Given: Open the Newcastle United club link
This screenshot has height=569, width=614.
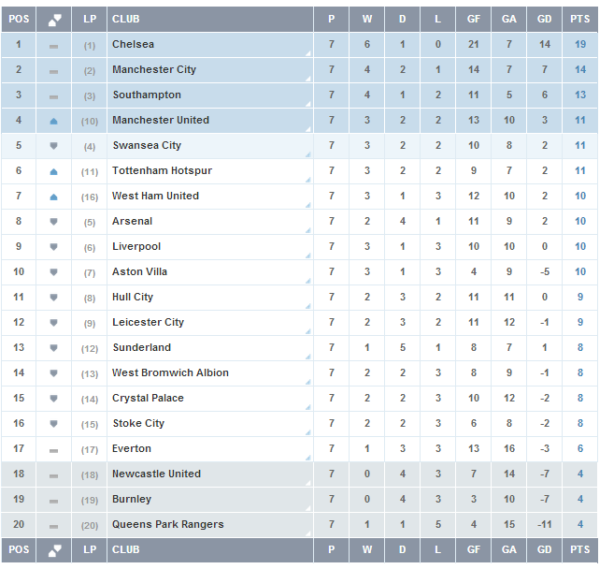Looking at the screenshot, I should [x=156, y=474].
